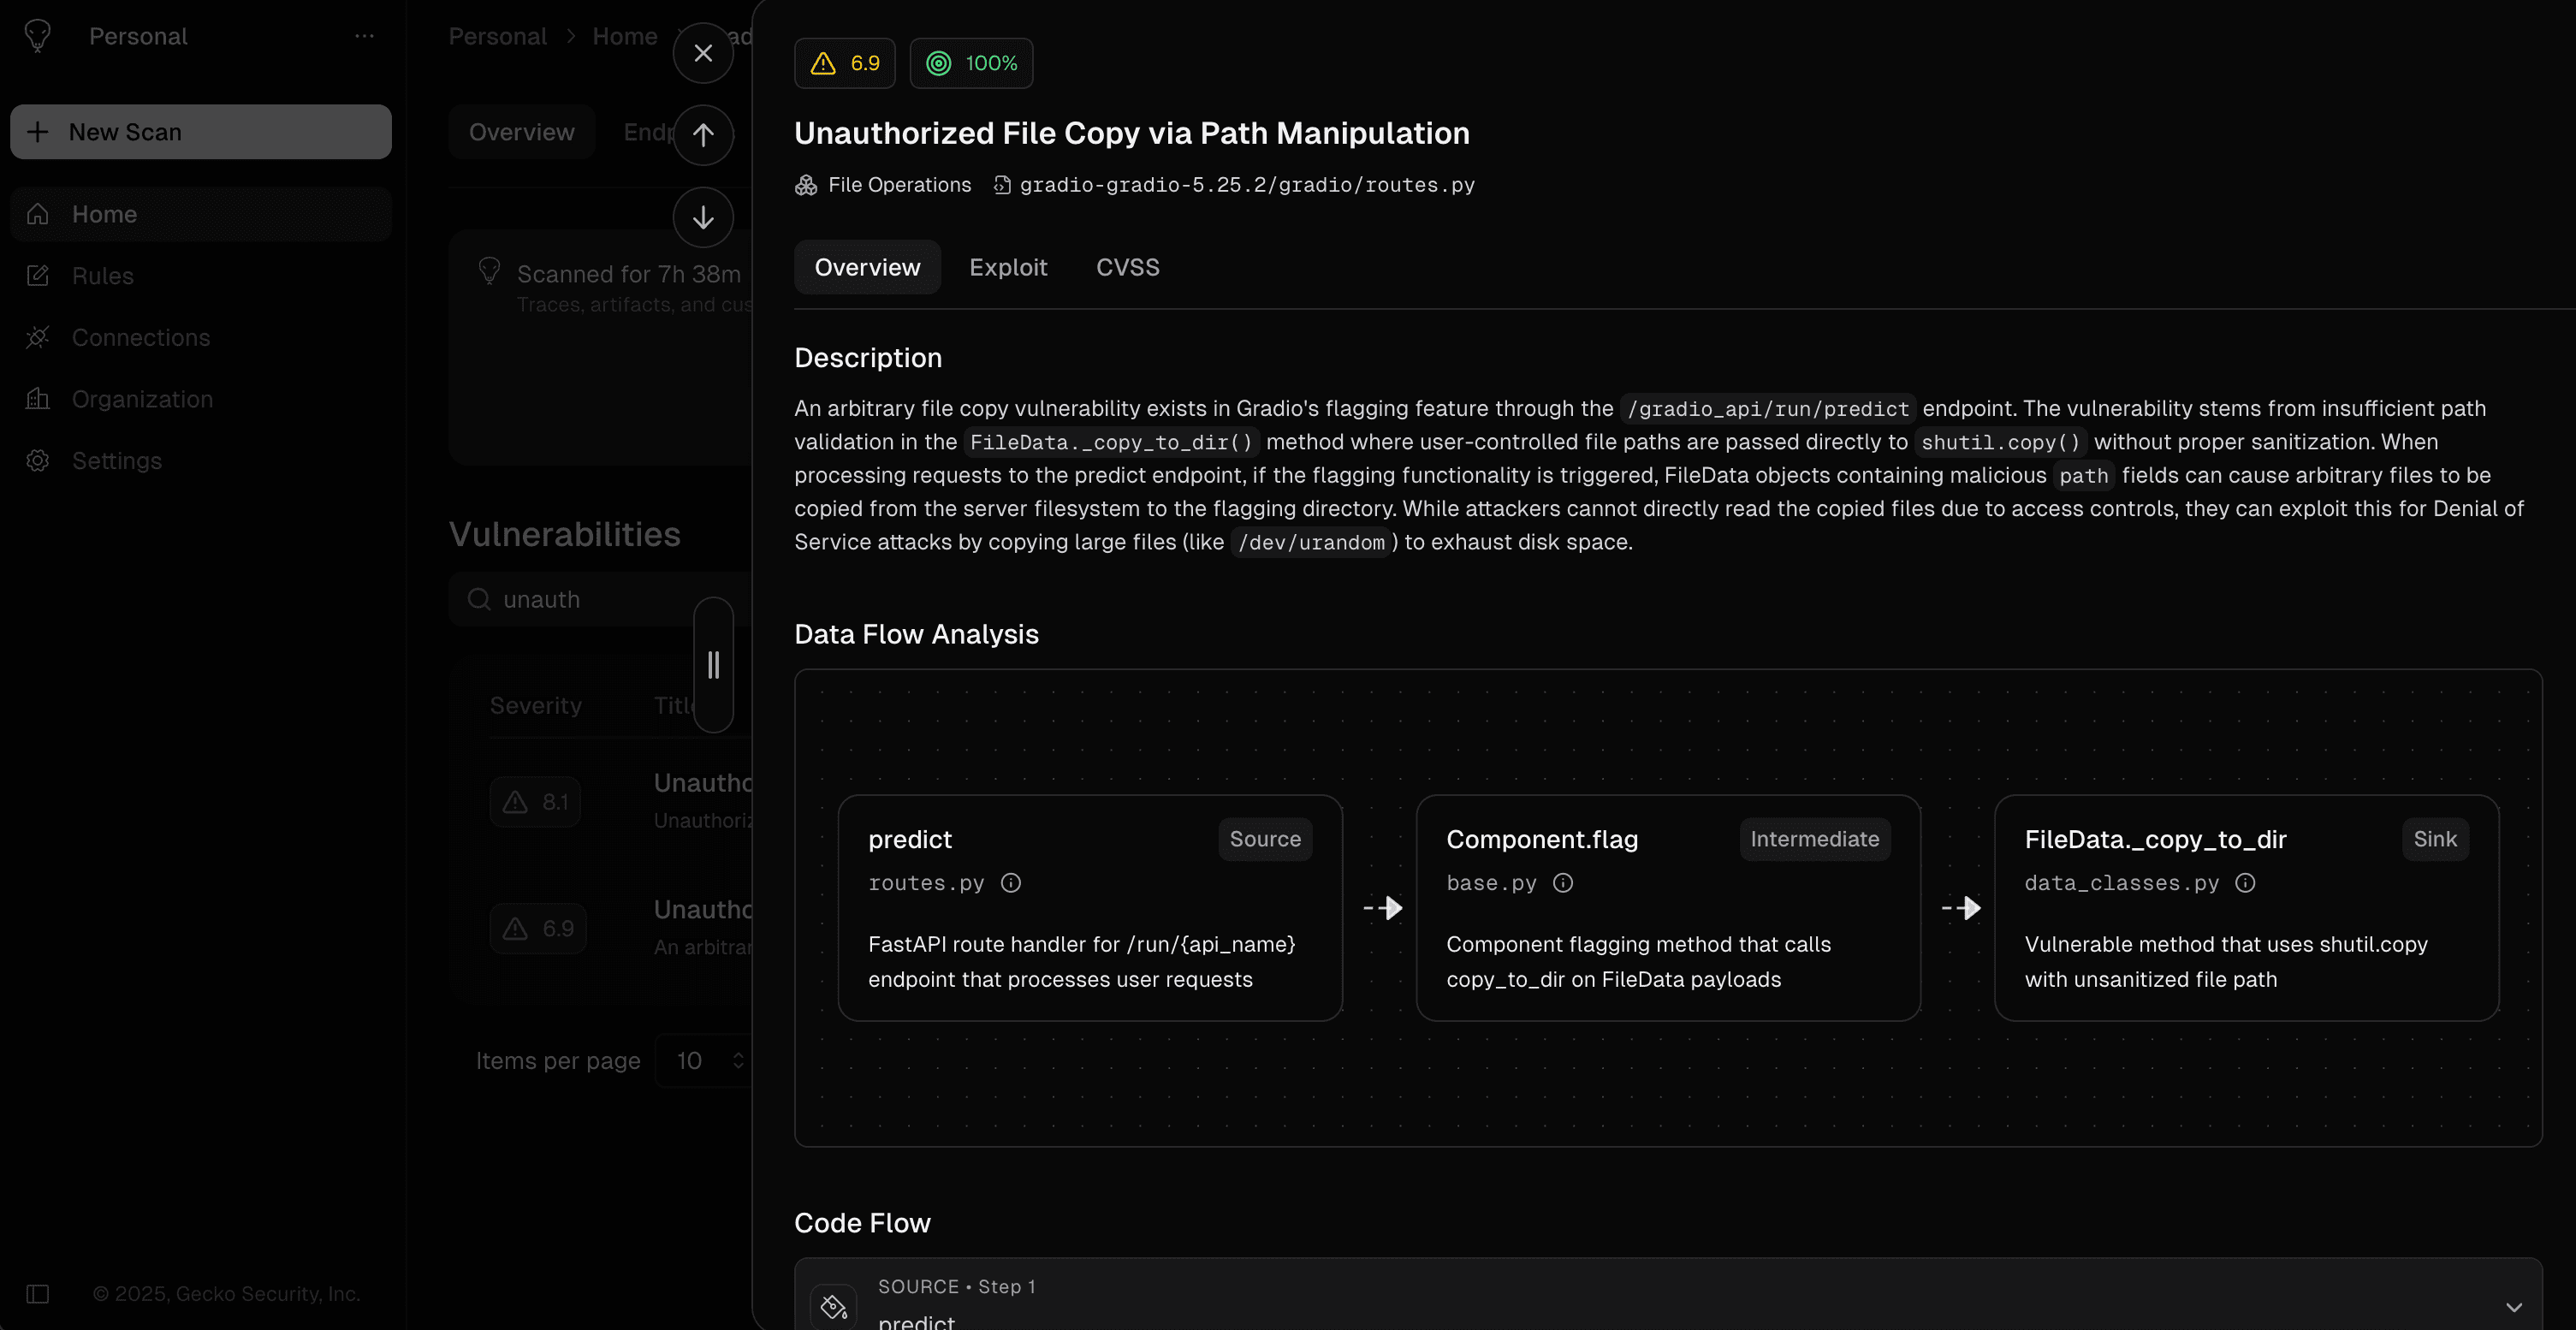This screenshot has height=1330, width=2576.
Task: Click the search magnifier icon
Action: click(479, 599)
